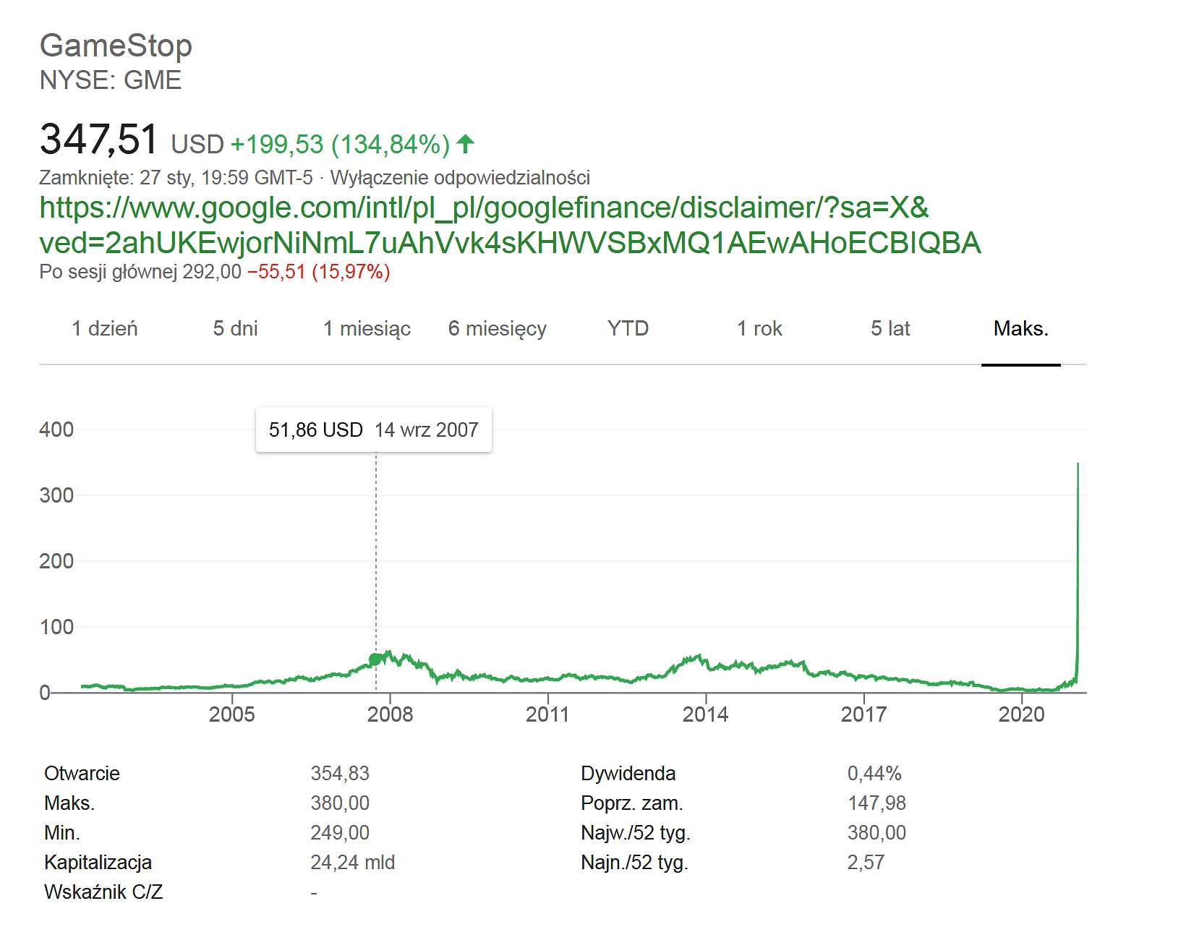Select the '5 lat' range tab

coord(890,329)
